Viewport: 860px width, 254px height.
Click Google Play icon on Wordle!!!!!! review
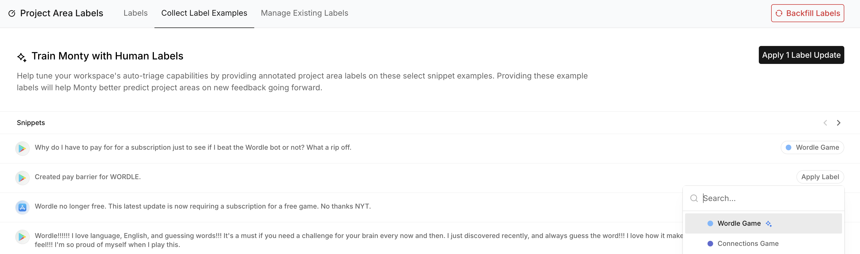pyautogui.click(x=22, y=237)
